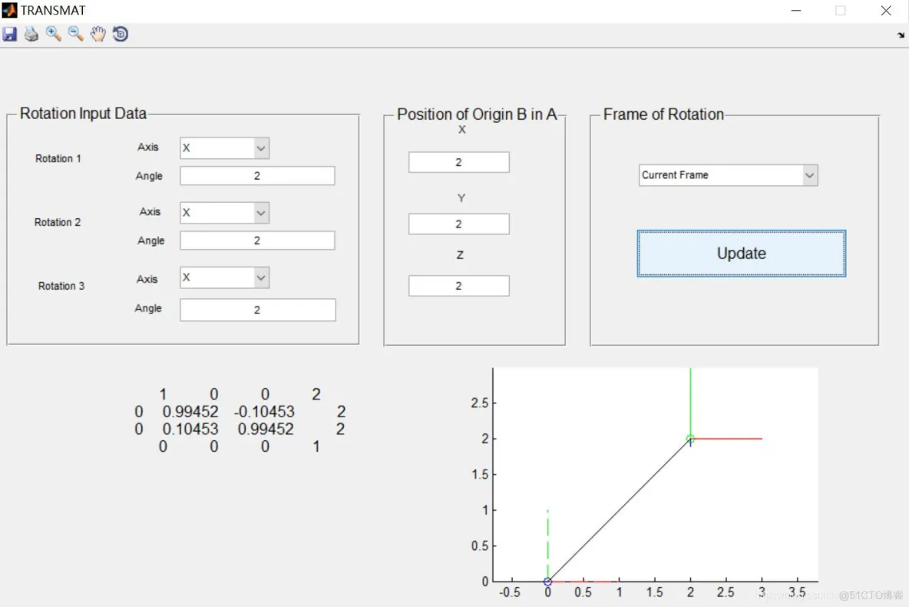Select the Rotate 3D tool

[120, 34]
